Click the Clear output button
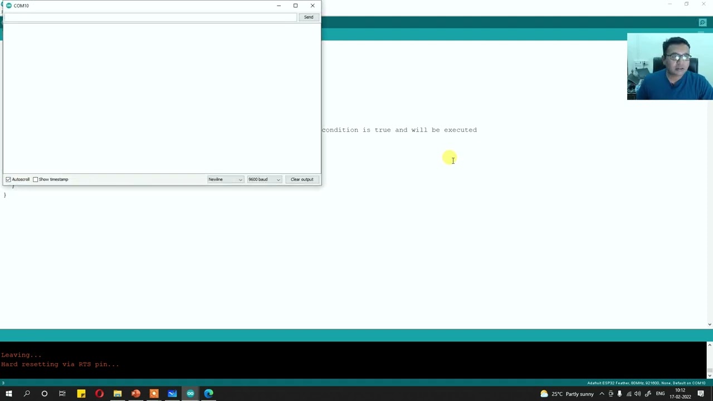The image size is (713, 401). coord(302,179)
